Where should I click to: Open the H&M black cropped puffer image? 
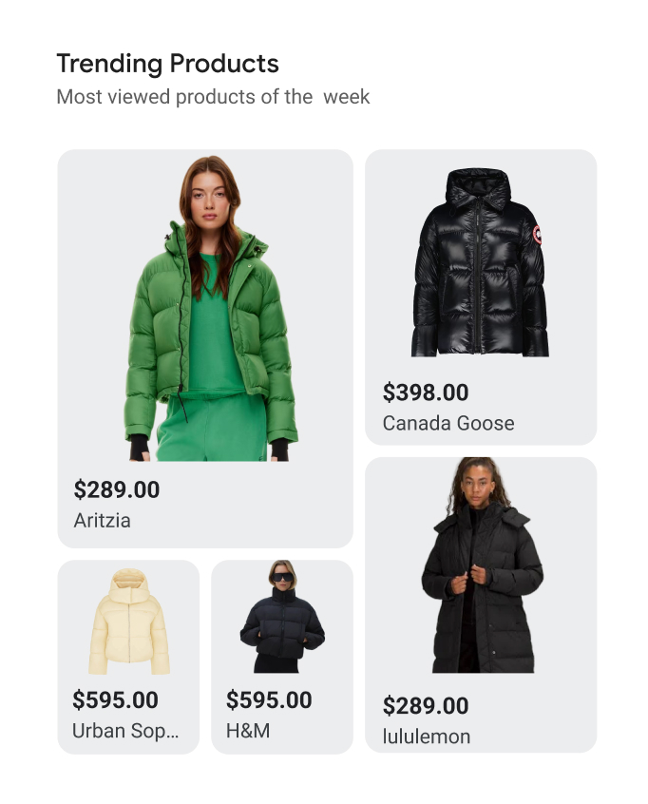tap(282, 617)
